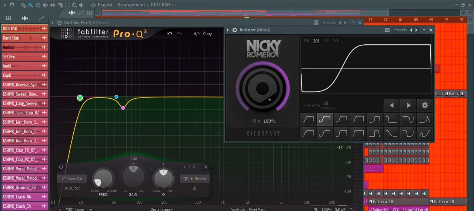Copy A state to B in Pro-Q 3
Viewport: 474px width, 211px height.
pos(207,34)
